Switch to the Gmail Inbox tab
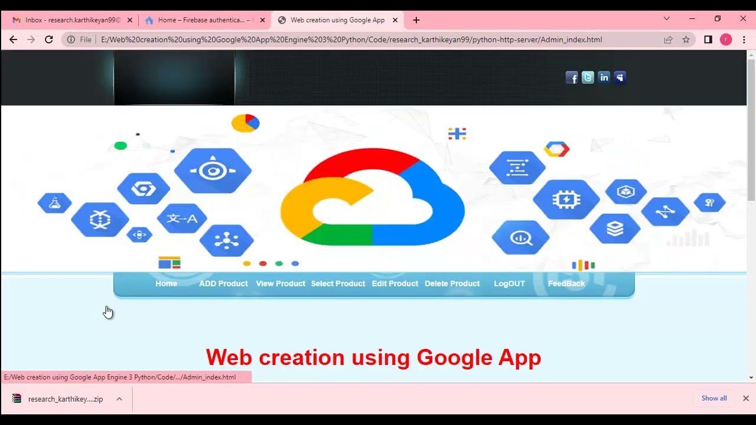 (x=71, y=20)
